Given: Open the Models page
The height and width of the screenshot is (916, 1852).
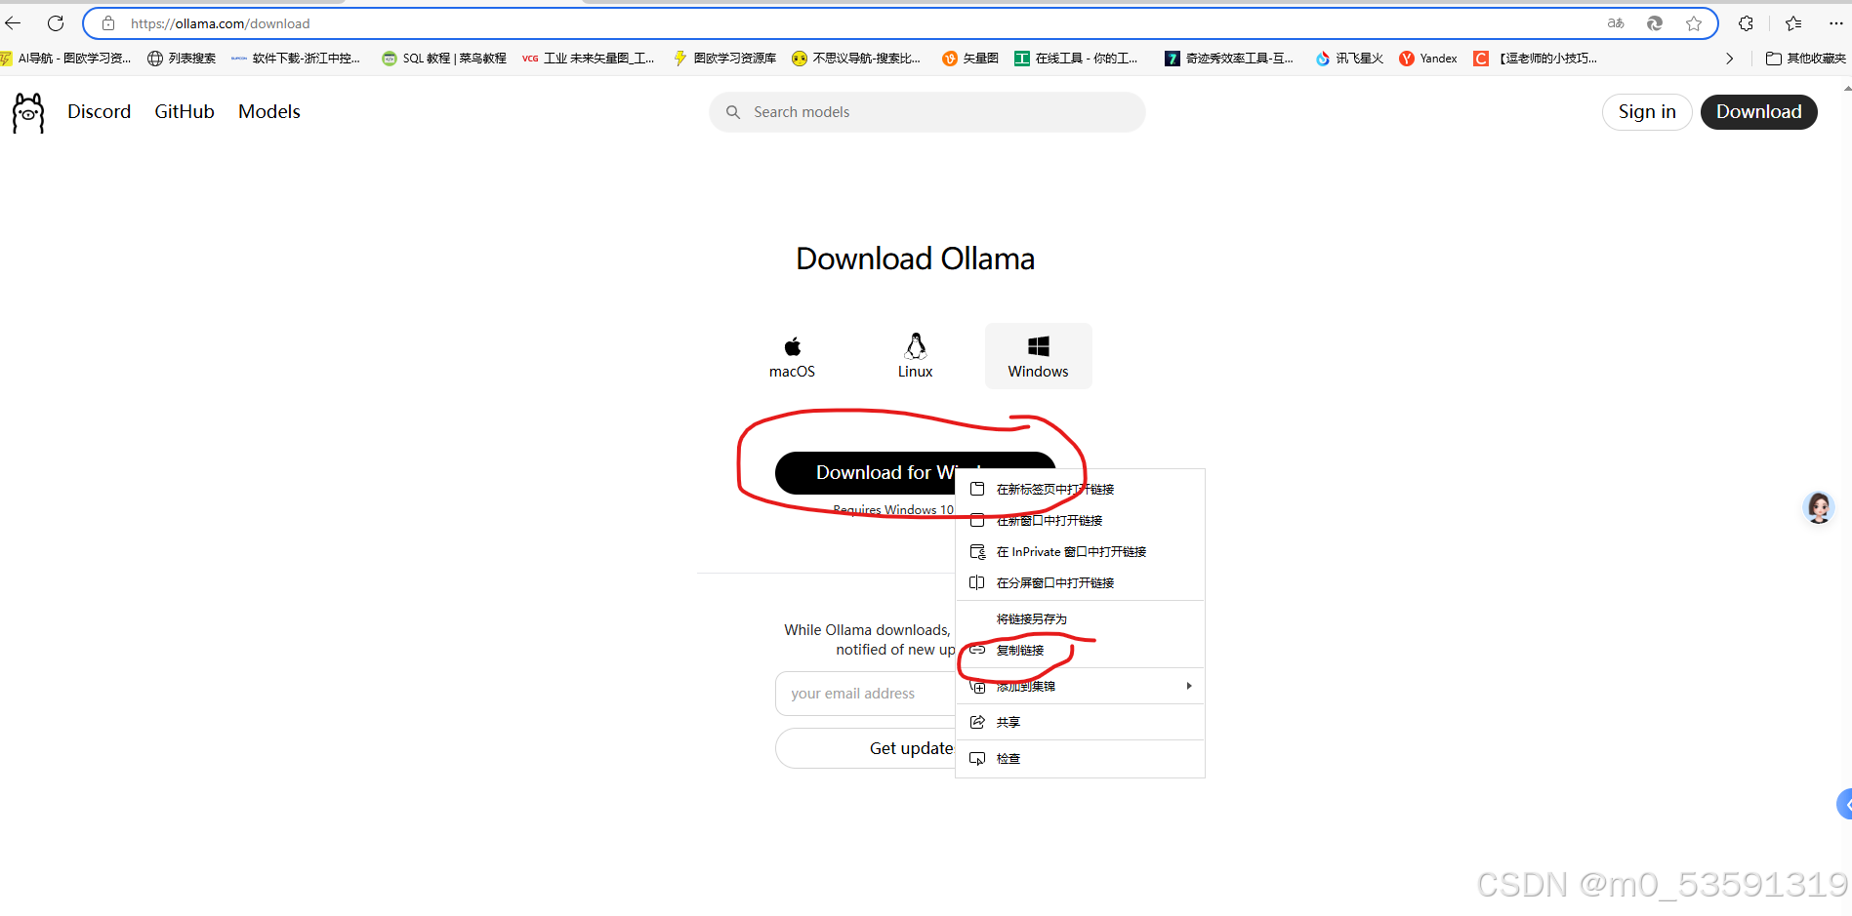Looking at the screenshot, I should [x=269, y=112].
